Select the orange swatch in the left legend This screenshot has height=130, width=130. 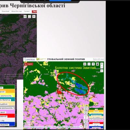pos(7,91)
